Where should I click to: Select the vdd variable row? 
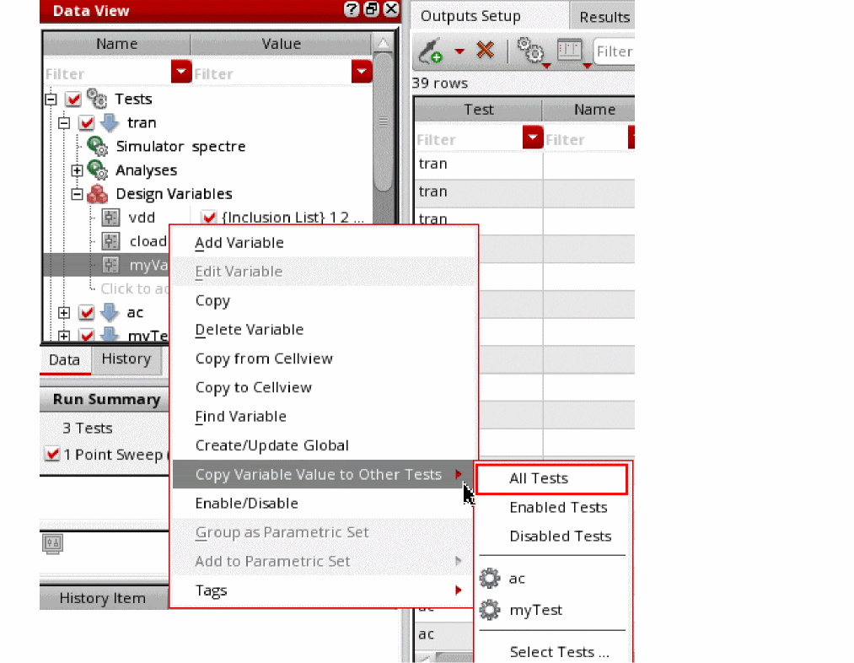click(208, 218)
